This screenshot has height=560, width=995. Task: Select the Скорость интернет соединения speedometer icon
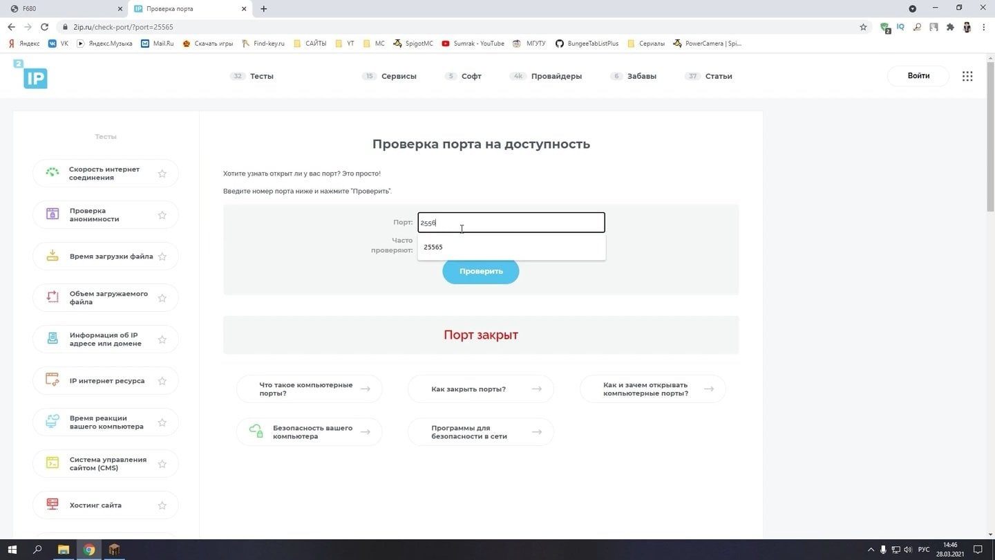pyautogui.click(x=52, y=172)
